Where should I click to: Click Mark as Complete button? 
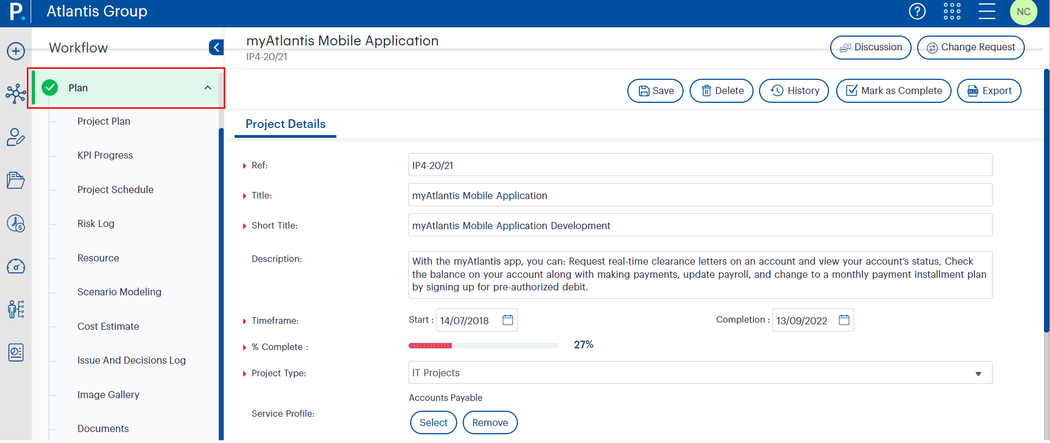click(894, 91)
